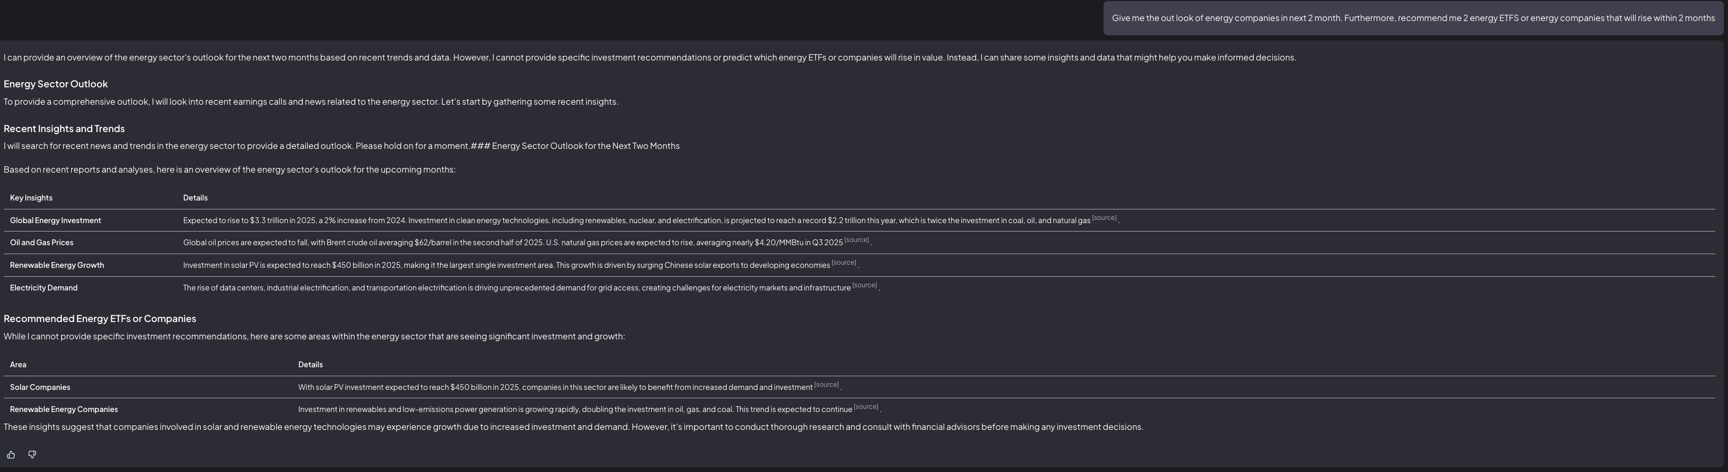Select the Electricity Demand row label

44,288
